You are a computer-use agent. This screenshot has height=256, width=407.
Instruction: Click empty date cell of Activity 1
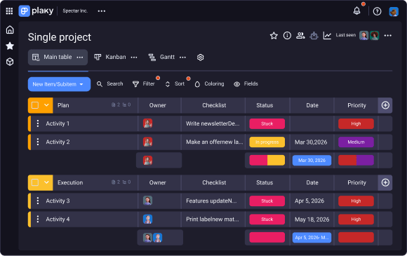(312, 123)
